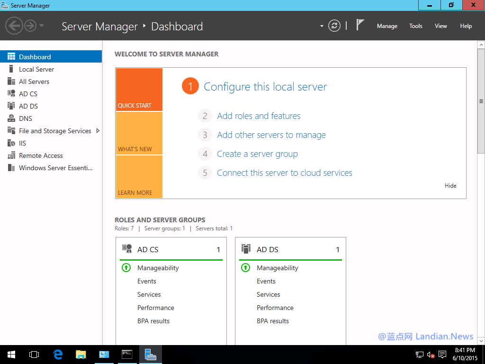Click the back navigation arrow
Viewport: 485px width, 364px height.
pyautogui.click(x=15, y=26)
